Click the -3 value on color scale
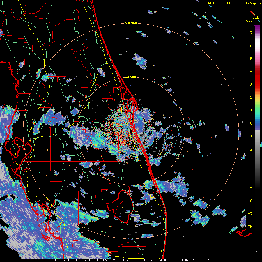Screen dimensions: 262x262 (250, 162)
